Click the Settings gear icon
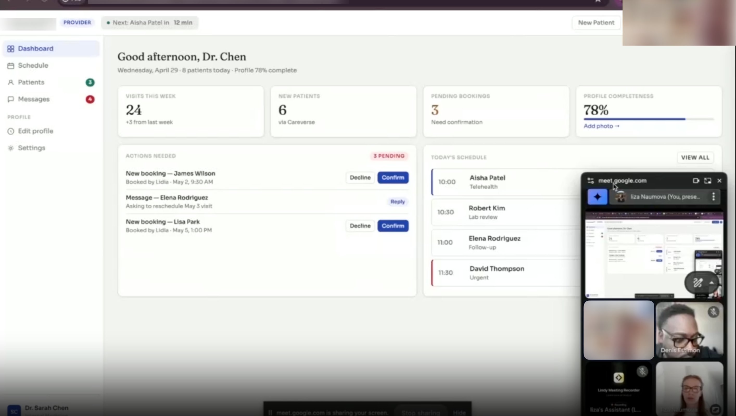Image resolution: width=736 pixels, height=416 pixels. (x=11, y=148)
